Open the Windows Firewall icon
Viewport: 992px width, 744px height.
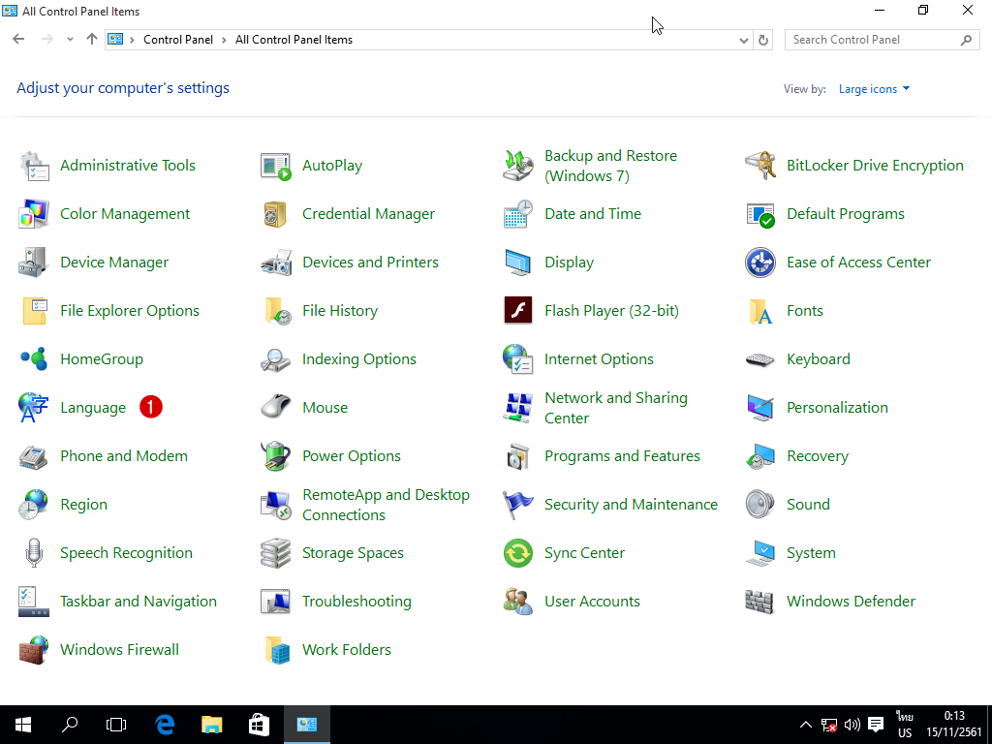pos(34,650)
